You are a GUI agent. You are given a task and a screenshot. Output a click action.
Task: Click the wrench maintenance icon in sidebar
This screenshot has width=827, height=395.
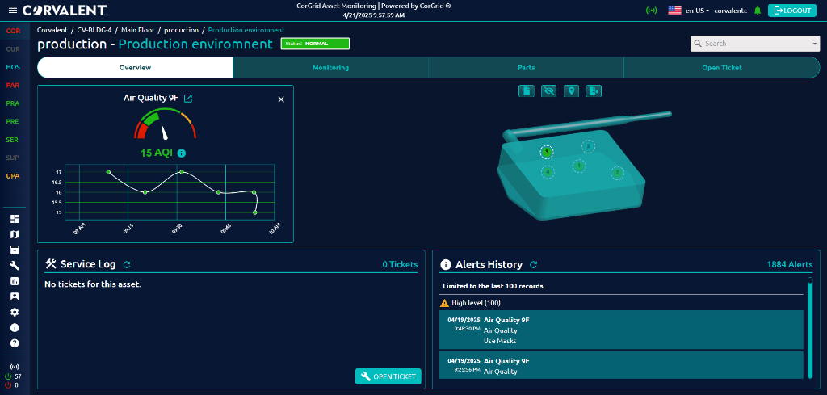(x=14, y=266)
